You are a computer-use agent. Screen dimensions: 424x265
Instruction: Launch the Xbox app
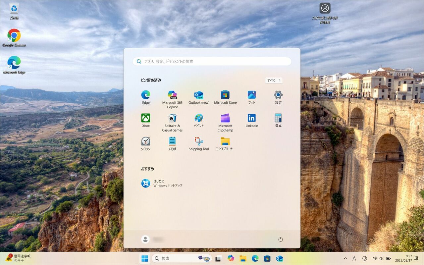146,121
